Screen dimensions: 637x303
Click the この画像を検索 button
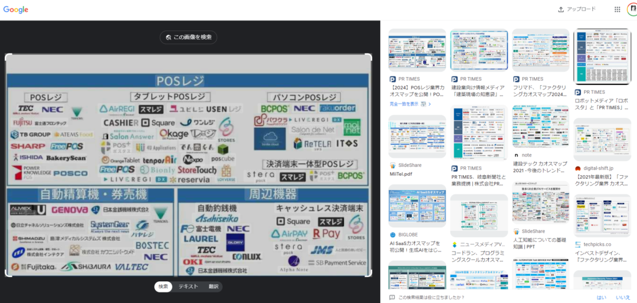click(188, 37)
